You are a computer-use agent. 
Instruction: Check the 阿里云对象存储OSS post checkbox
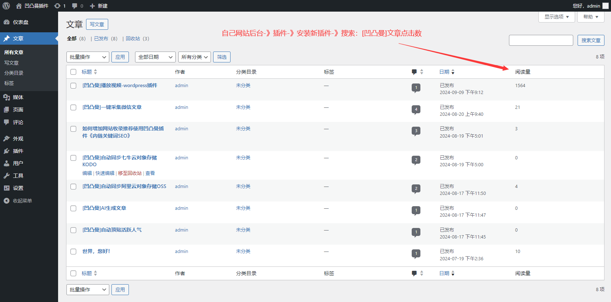(73, 187)
